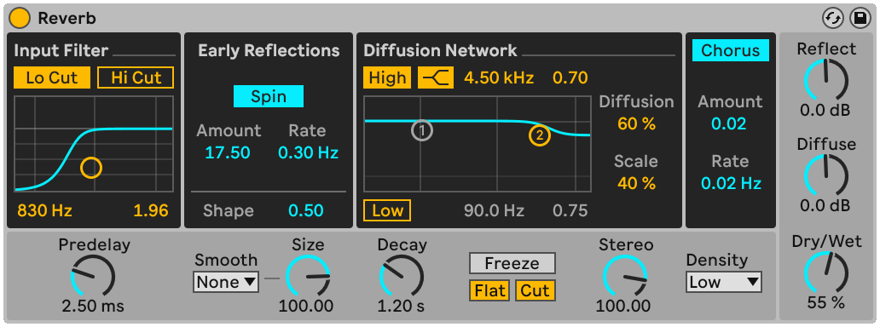Image resolution: width=880 pixels, height=327 pixels.
Task: Click the 100.00 Stereo readout
Action: tap(623, 307)
